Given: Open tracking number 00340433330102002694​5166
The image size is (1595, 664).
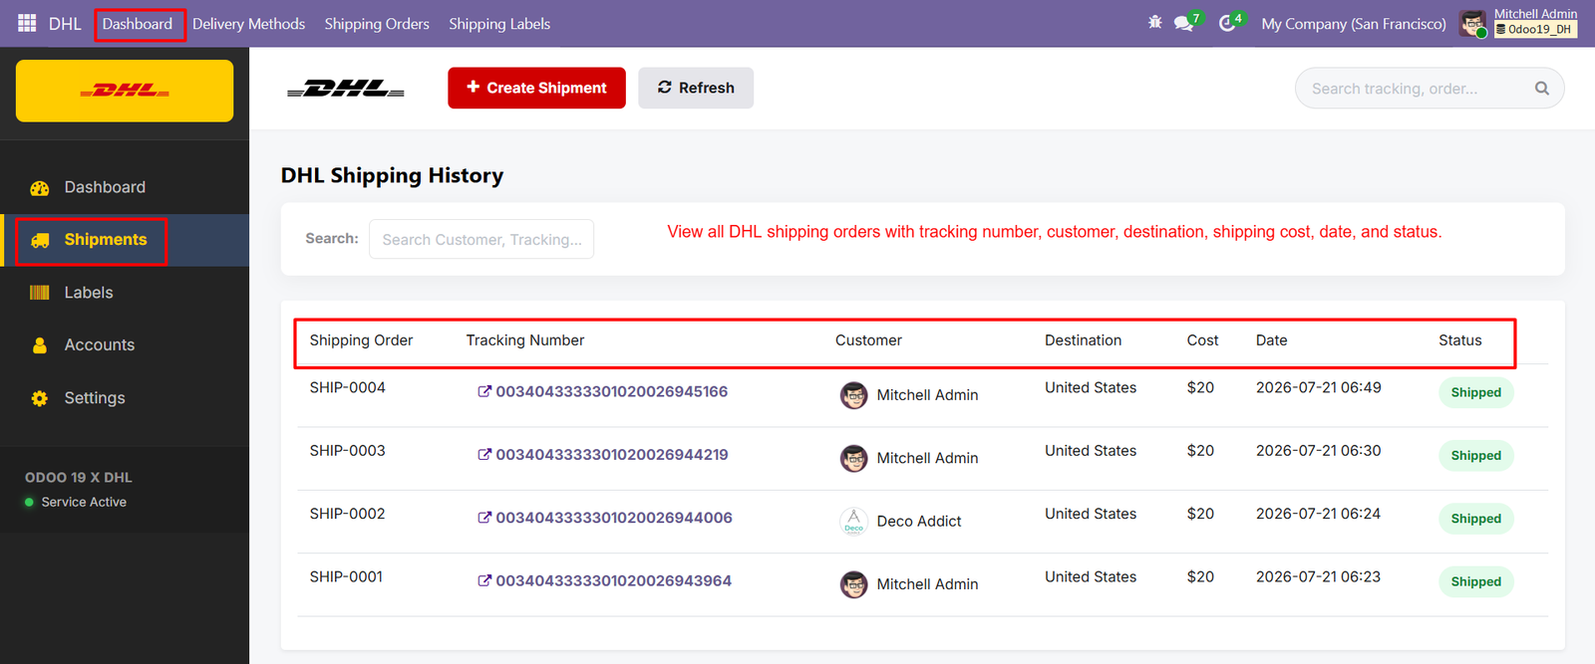Looking at the screenshot, I should tap(612, 391).
